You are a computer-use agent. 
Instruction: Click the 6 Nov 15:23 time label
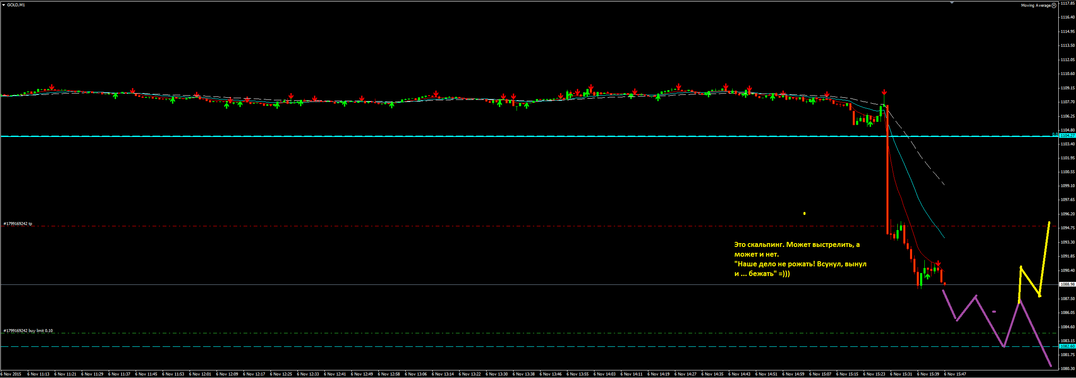(x=874, y=374)
